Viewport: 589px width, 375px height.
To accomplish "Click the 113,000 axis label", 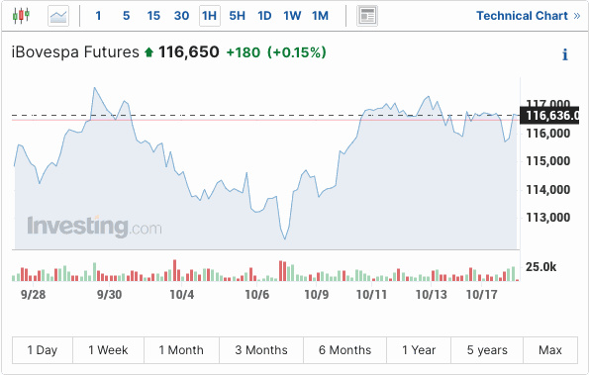I will point(548,218).
